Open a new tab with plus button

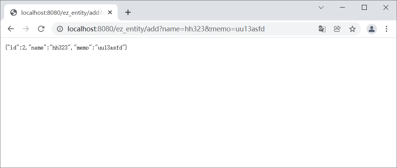(128, 12)
